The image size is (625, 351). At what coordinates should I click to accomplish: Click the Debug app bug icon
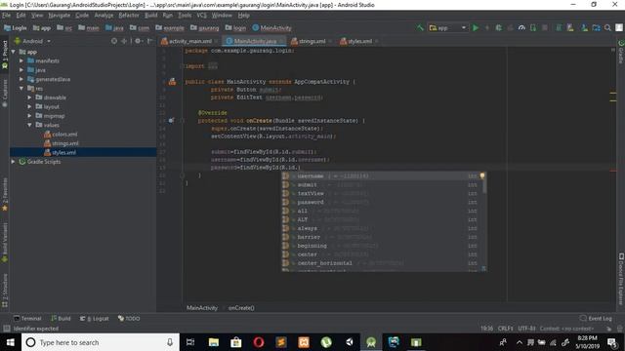pos(498,28)
